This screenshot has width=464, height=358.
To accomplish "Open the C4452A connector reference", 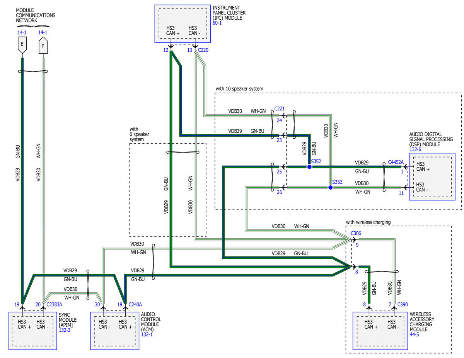I will click(x=396, y=162).
